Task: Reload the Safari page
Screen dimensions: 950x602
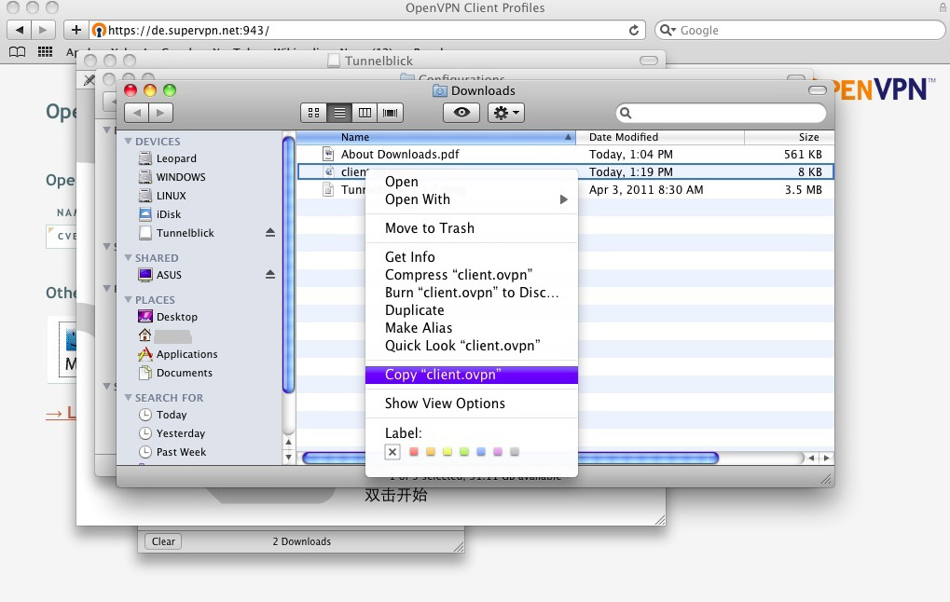Action: pos(634,30)
